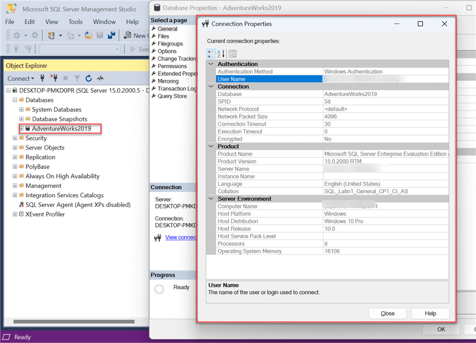Click the Object Explorer horizontal scrollbar
476x343 pixels.
click(74, 321)
